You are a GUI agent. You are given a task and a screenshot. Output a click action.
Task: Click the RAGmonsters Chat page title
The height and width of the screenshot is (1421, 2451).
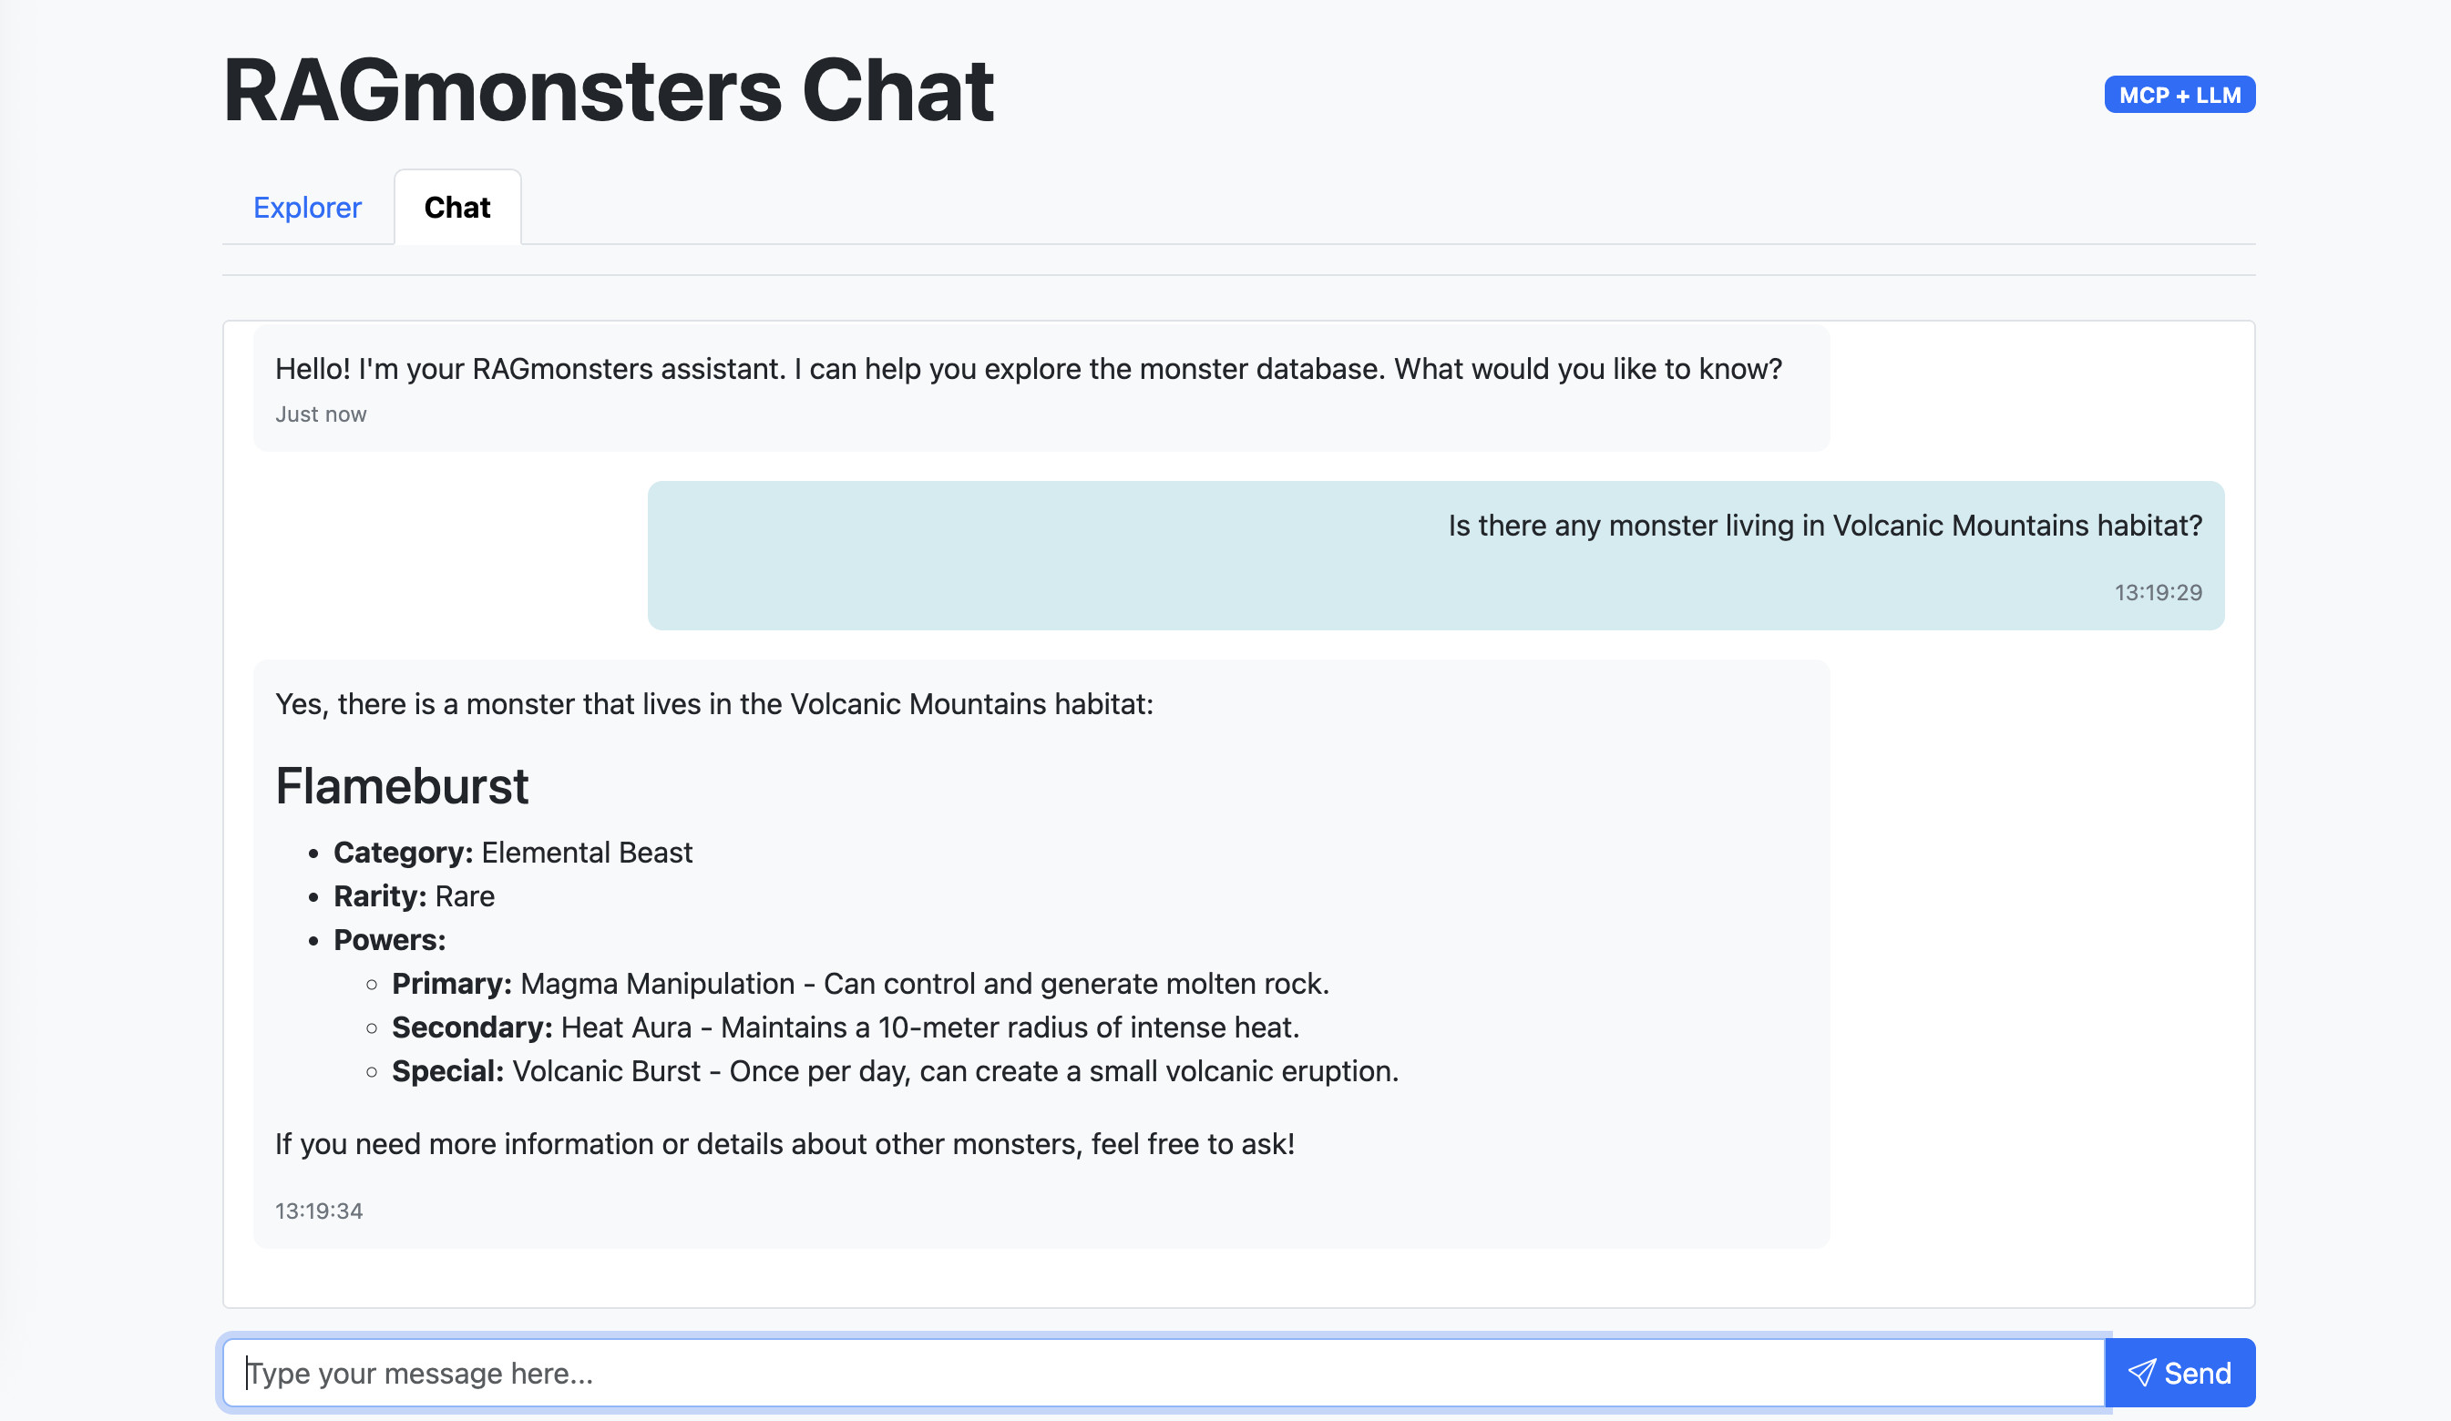(607, 91)
